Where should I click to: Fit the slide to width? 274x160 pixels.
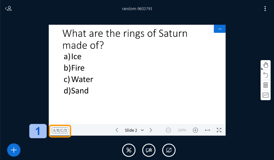pyautogui.click(x=208, y=130)
